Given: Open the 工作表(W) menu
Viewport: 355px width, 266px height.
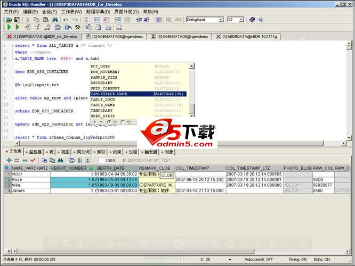Looking at the screenshot, I should coord(71,12).
